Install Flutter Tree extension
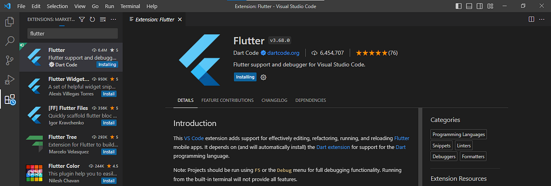Viewport: 551px width, 186px height. [109, 152]
